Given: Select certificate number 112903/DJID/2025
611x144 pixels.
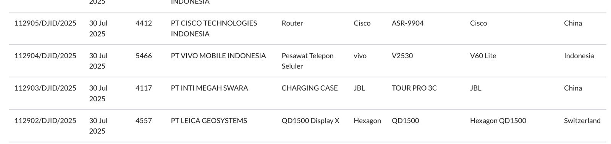Looking at the screenshot, I should tap(45, 88).
